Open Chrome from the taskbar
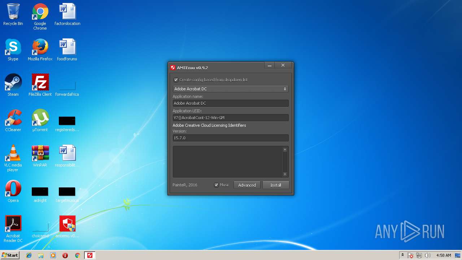 pyautogui.click(x=77, y=255)
